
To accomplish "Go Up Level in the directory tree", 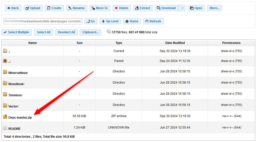I will pos(110,21).
